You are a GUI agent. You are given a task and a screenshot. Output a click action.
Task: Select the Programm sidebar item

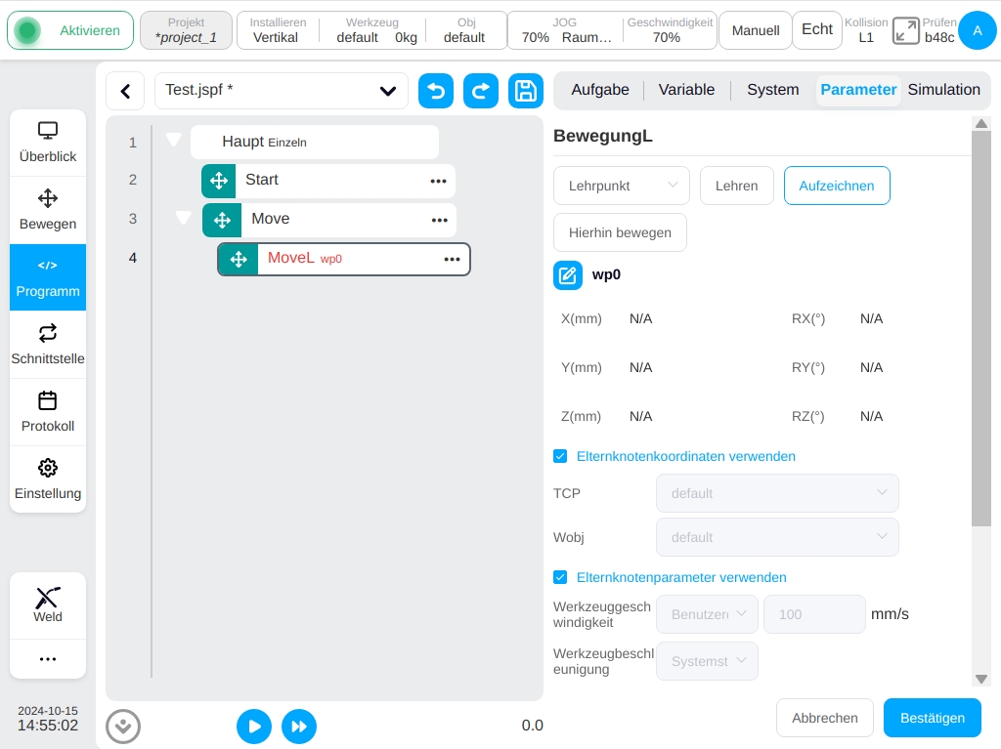[x=48, y=277]
